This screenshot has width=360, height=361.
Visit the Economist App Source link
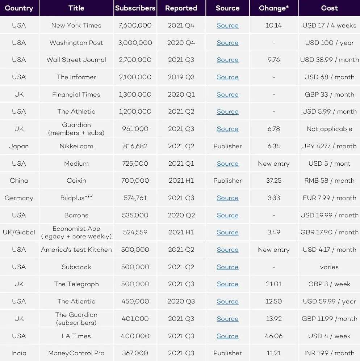pyautogui.click(x=227, y=233)
